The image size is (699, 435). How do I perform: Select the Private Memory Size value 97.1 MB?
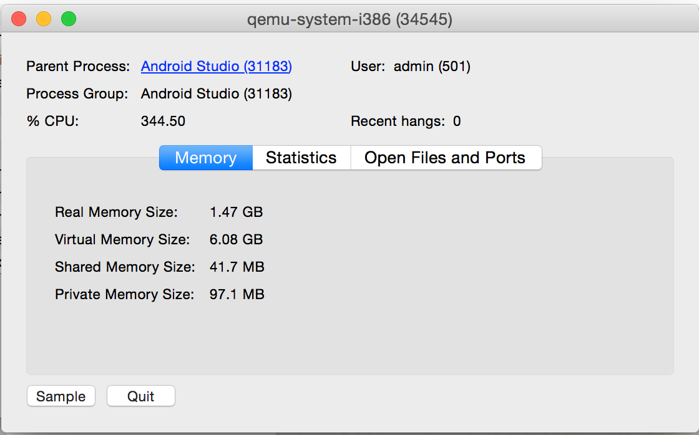coord(237,294)
